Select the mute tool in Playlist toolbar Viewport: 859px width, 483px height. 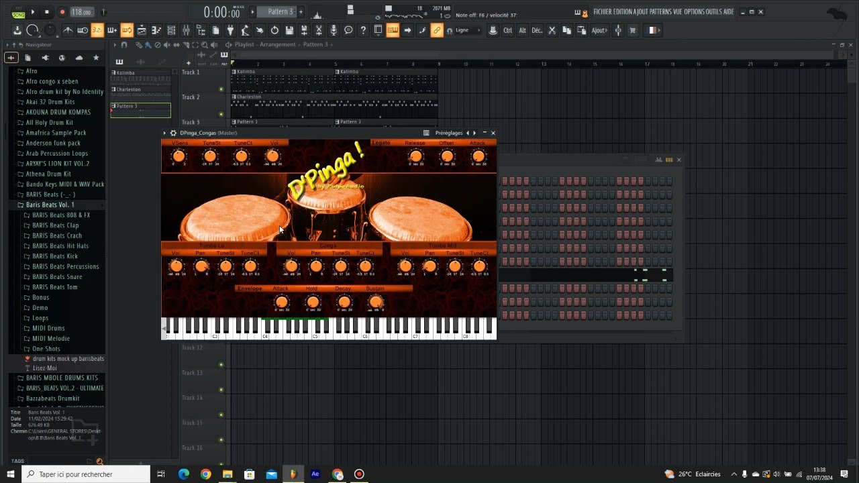(167, 45)
